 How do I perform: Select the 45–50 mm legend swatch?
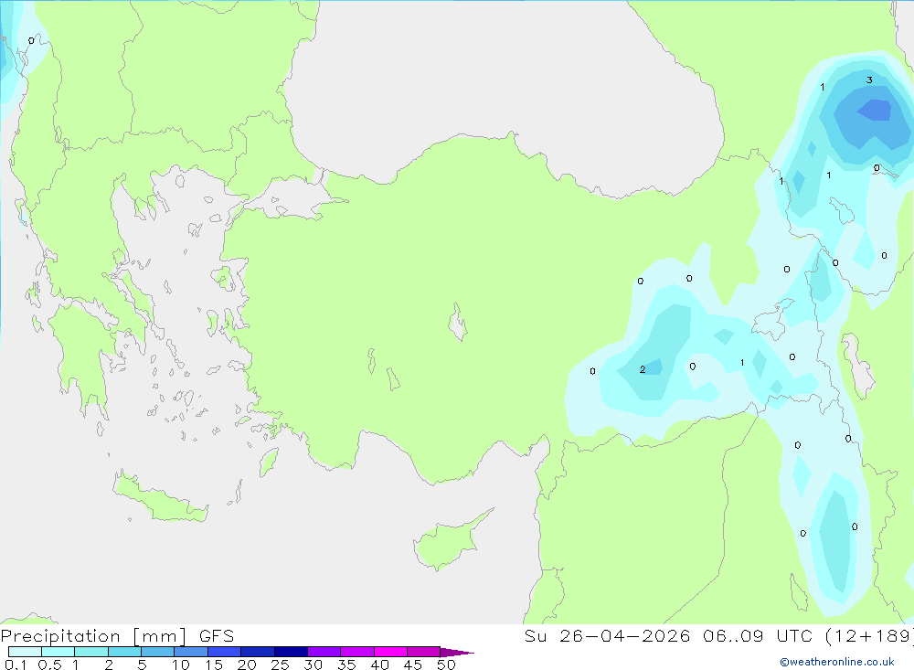423,652
